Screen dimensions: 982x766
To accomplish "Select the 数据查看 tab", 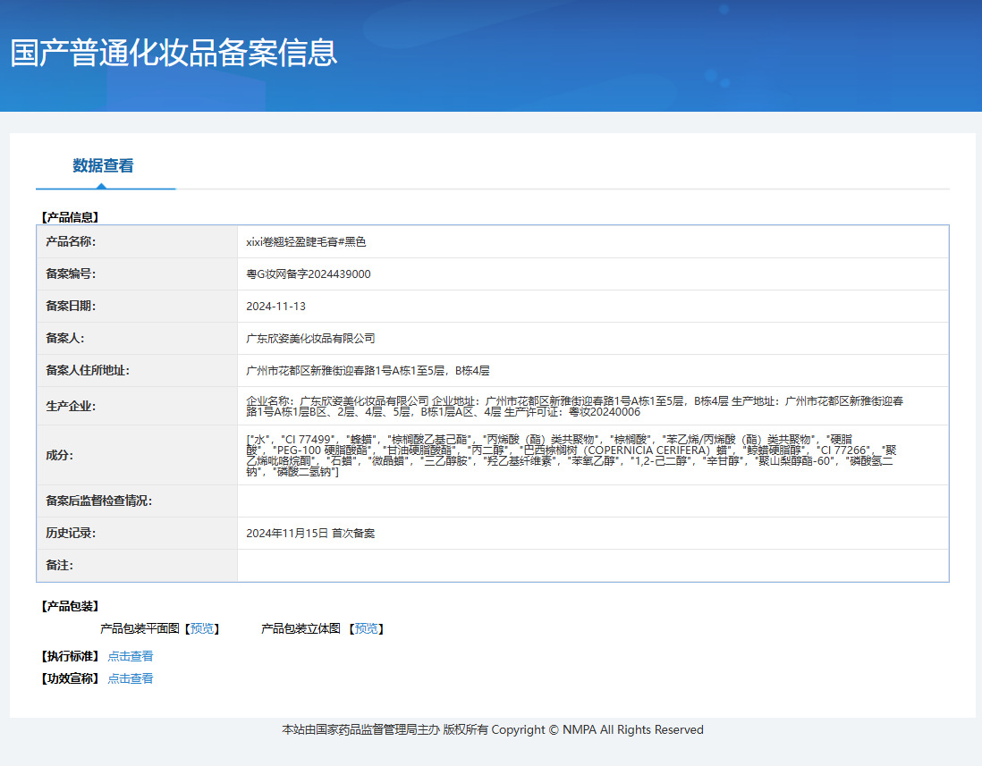I will click(x=104, y=166).
